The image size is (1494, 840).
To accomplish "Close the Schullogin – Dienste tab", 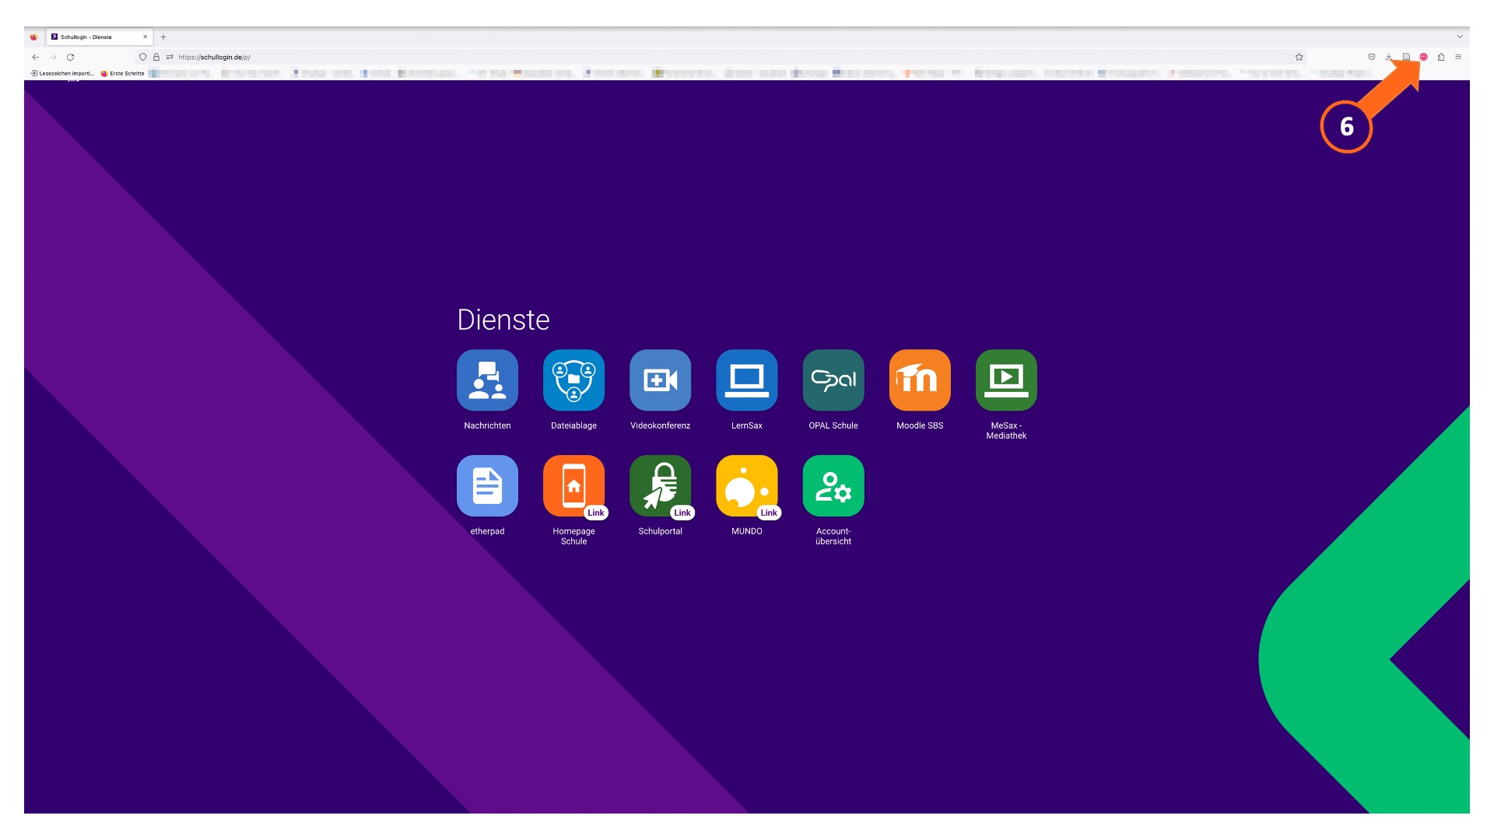I will (145, 37).
